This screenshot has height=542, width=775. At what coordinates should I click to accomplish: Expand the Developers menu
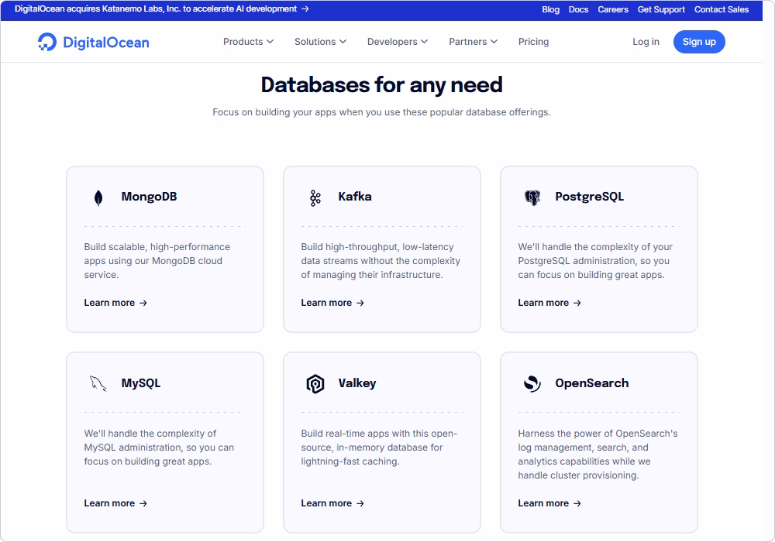(x=398, y=42)
